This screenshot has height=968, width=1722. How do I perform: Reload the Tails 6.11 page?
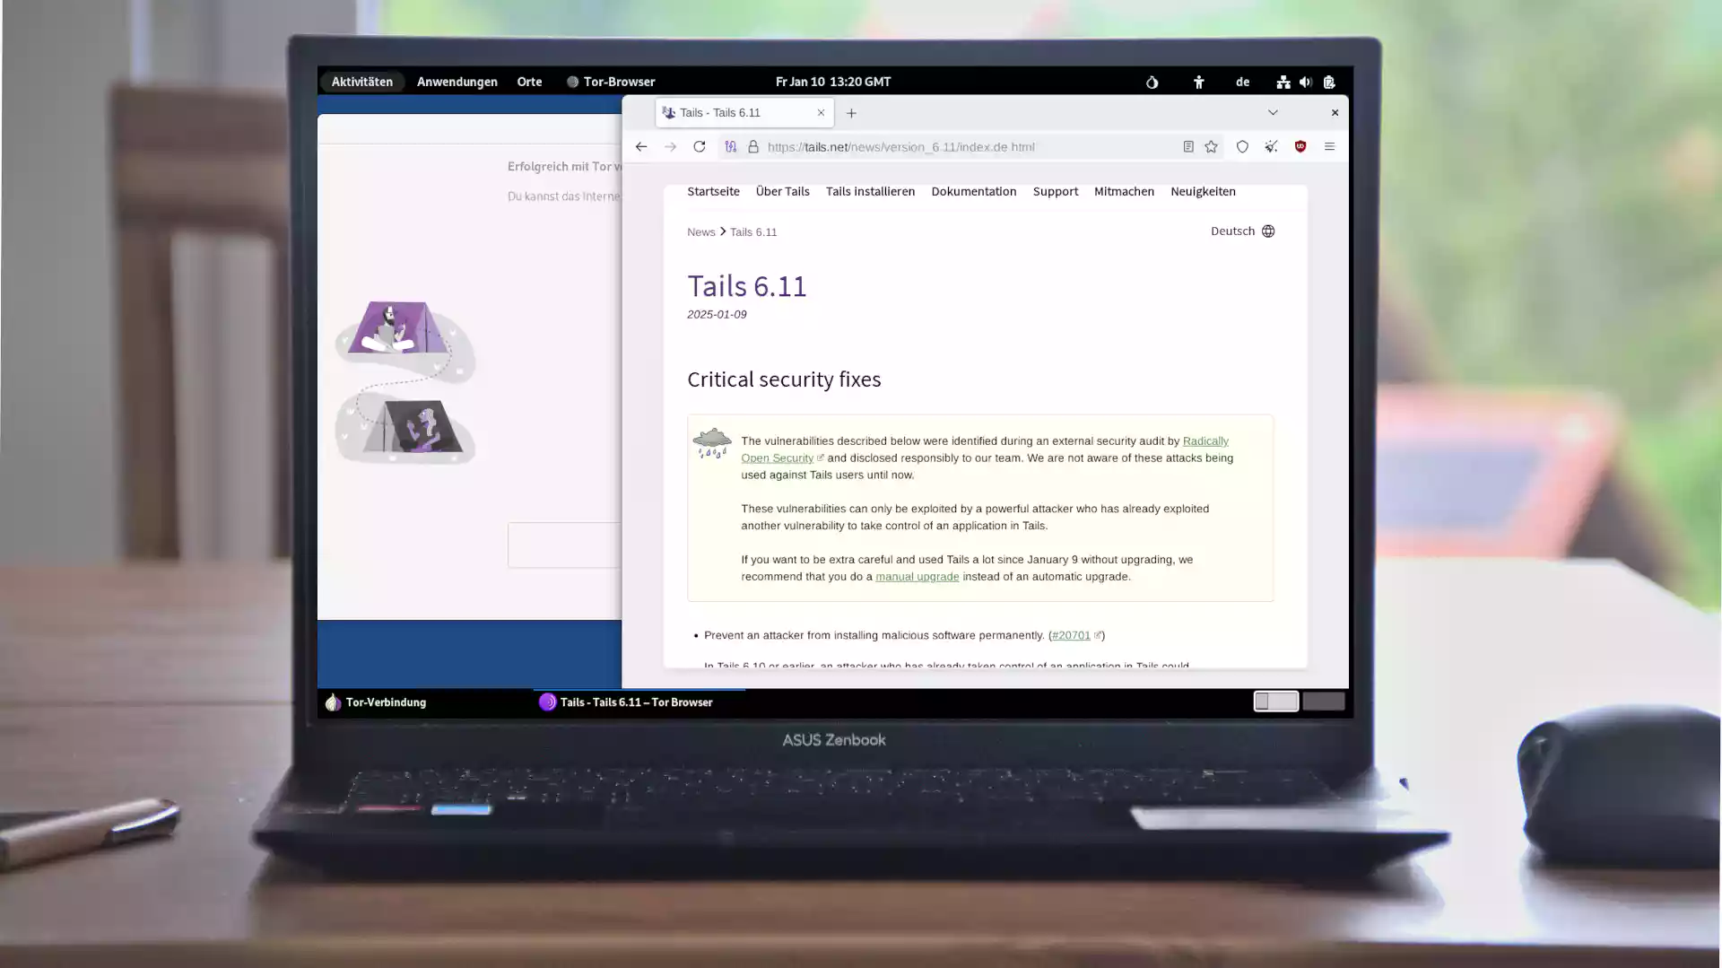700,147
